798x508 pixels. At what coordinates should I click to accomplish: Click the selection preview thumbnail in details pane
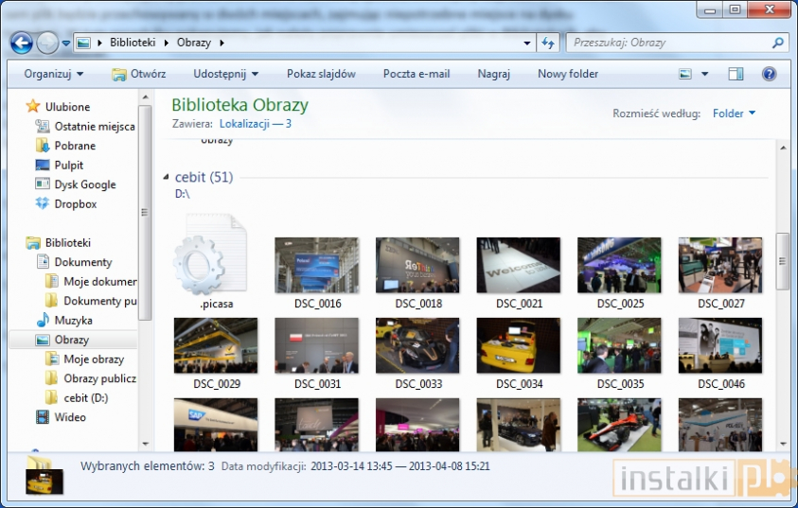tap(44, 477)
